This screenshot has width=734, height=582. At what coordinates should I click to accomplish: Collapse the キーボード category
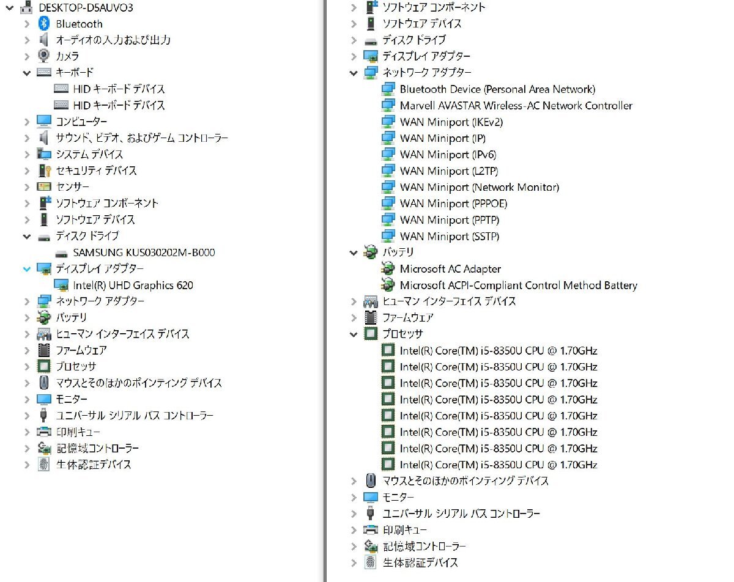(26, 72)
